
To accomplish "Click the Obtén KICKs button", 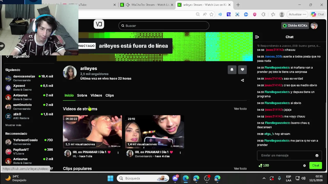I will pos(295,26).
